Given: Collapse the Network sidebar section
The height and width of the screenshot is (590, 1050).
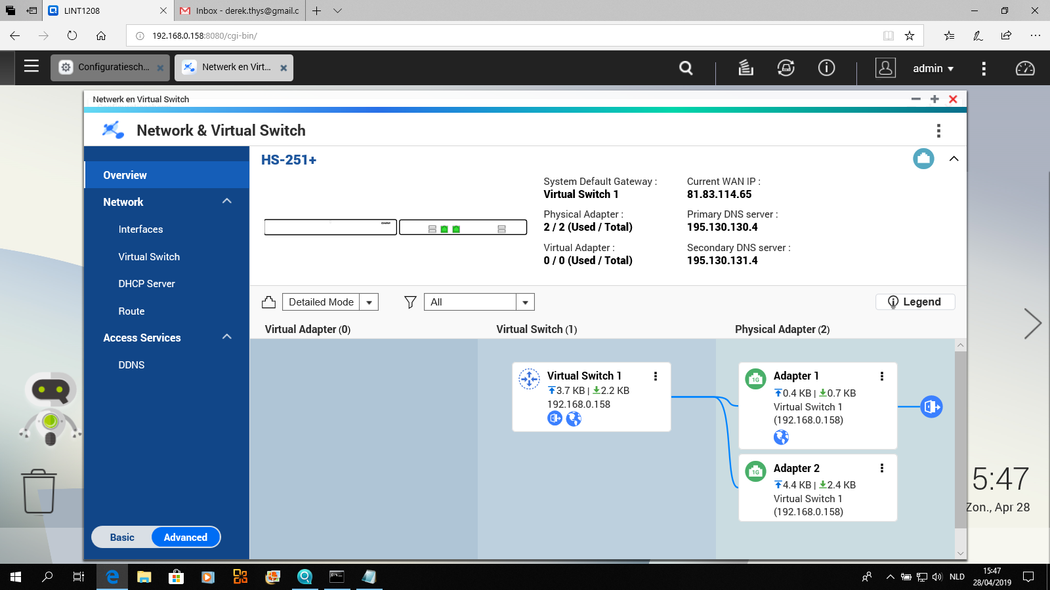Looking at the screenshot, I should click(x=227, y=201).
